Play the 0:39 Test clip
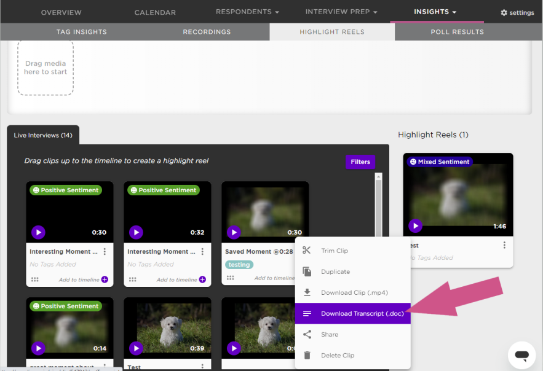This screenshot has height=371, width=543. point(136,348)
